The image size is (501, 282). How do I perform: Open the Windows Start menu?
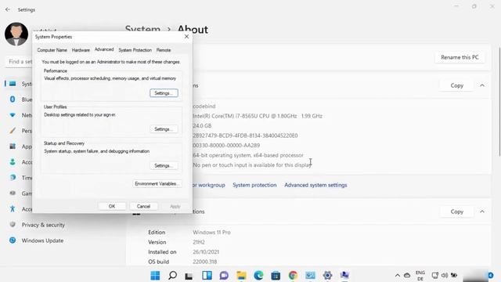(155, 275)
